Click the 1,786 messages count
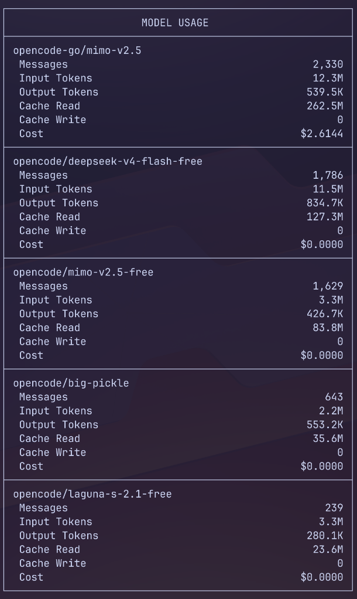This screenshot has height=599, width=357. [x=328, y=175]
